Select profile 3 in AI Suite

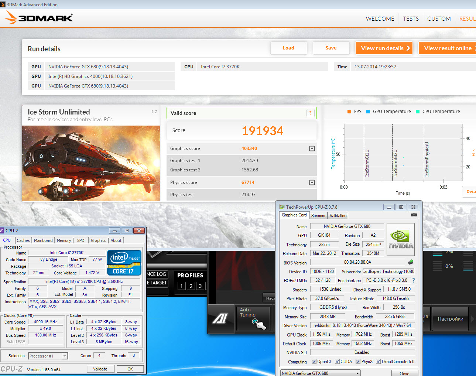pyautogui.click(x=200, y=286)
